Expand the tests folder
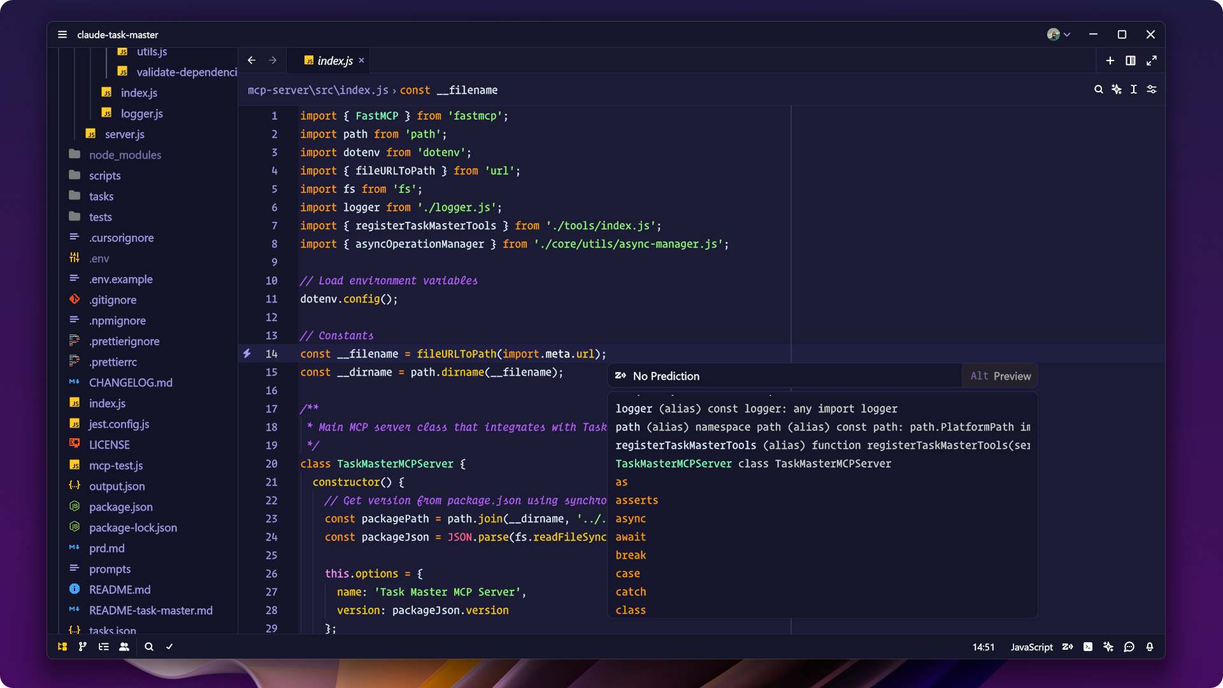The width and height of the screenshot is (1223, 688). [x=100, y=217]
